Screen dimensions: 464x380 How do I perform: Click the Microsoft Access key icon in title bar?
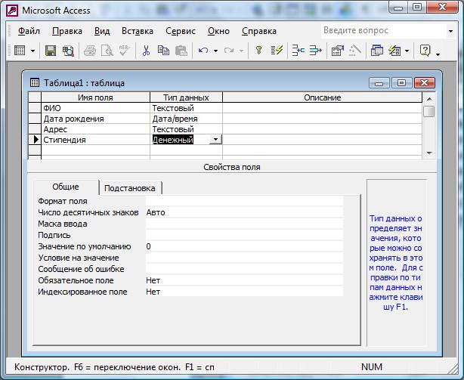[x=12, y=11]
